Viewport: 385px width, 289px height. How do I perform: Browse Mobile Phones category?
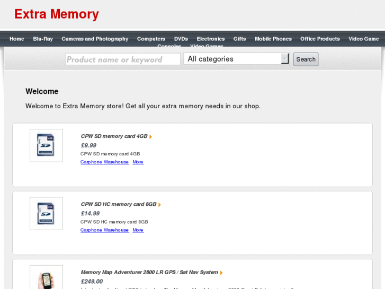(273, 39)
